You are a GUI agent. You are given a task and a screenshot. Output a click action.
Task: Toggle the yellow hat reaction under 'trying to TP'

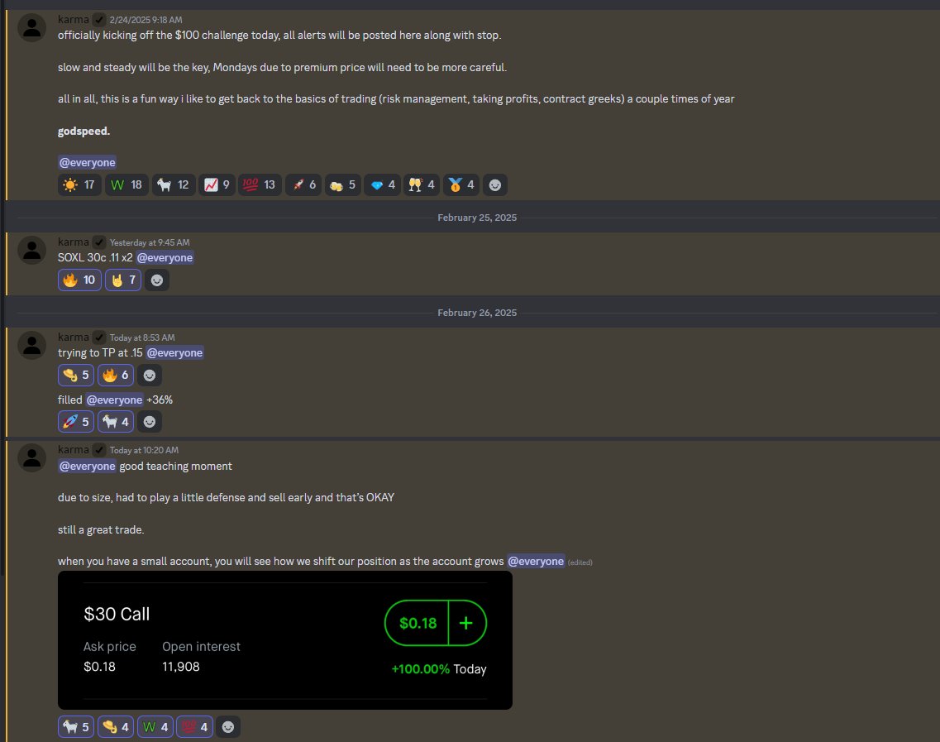(76, 375)
